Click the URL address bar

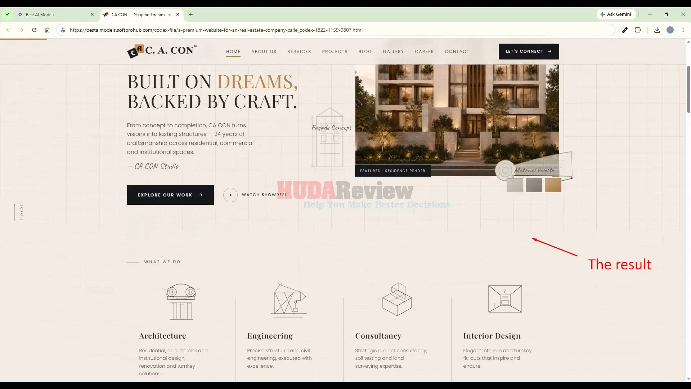[x=338, y=30]
